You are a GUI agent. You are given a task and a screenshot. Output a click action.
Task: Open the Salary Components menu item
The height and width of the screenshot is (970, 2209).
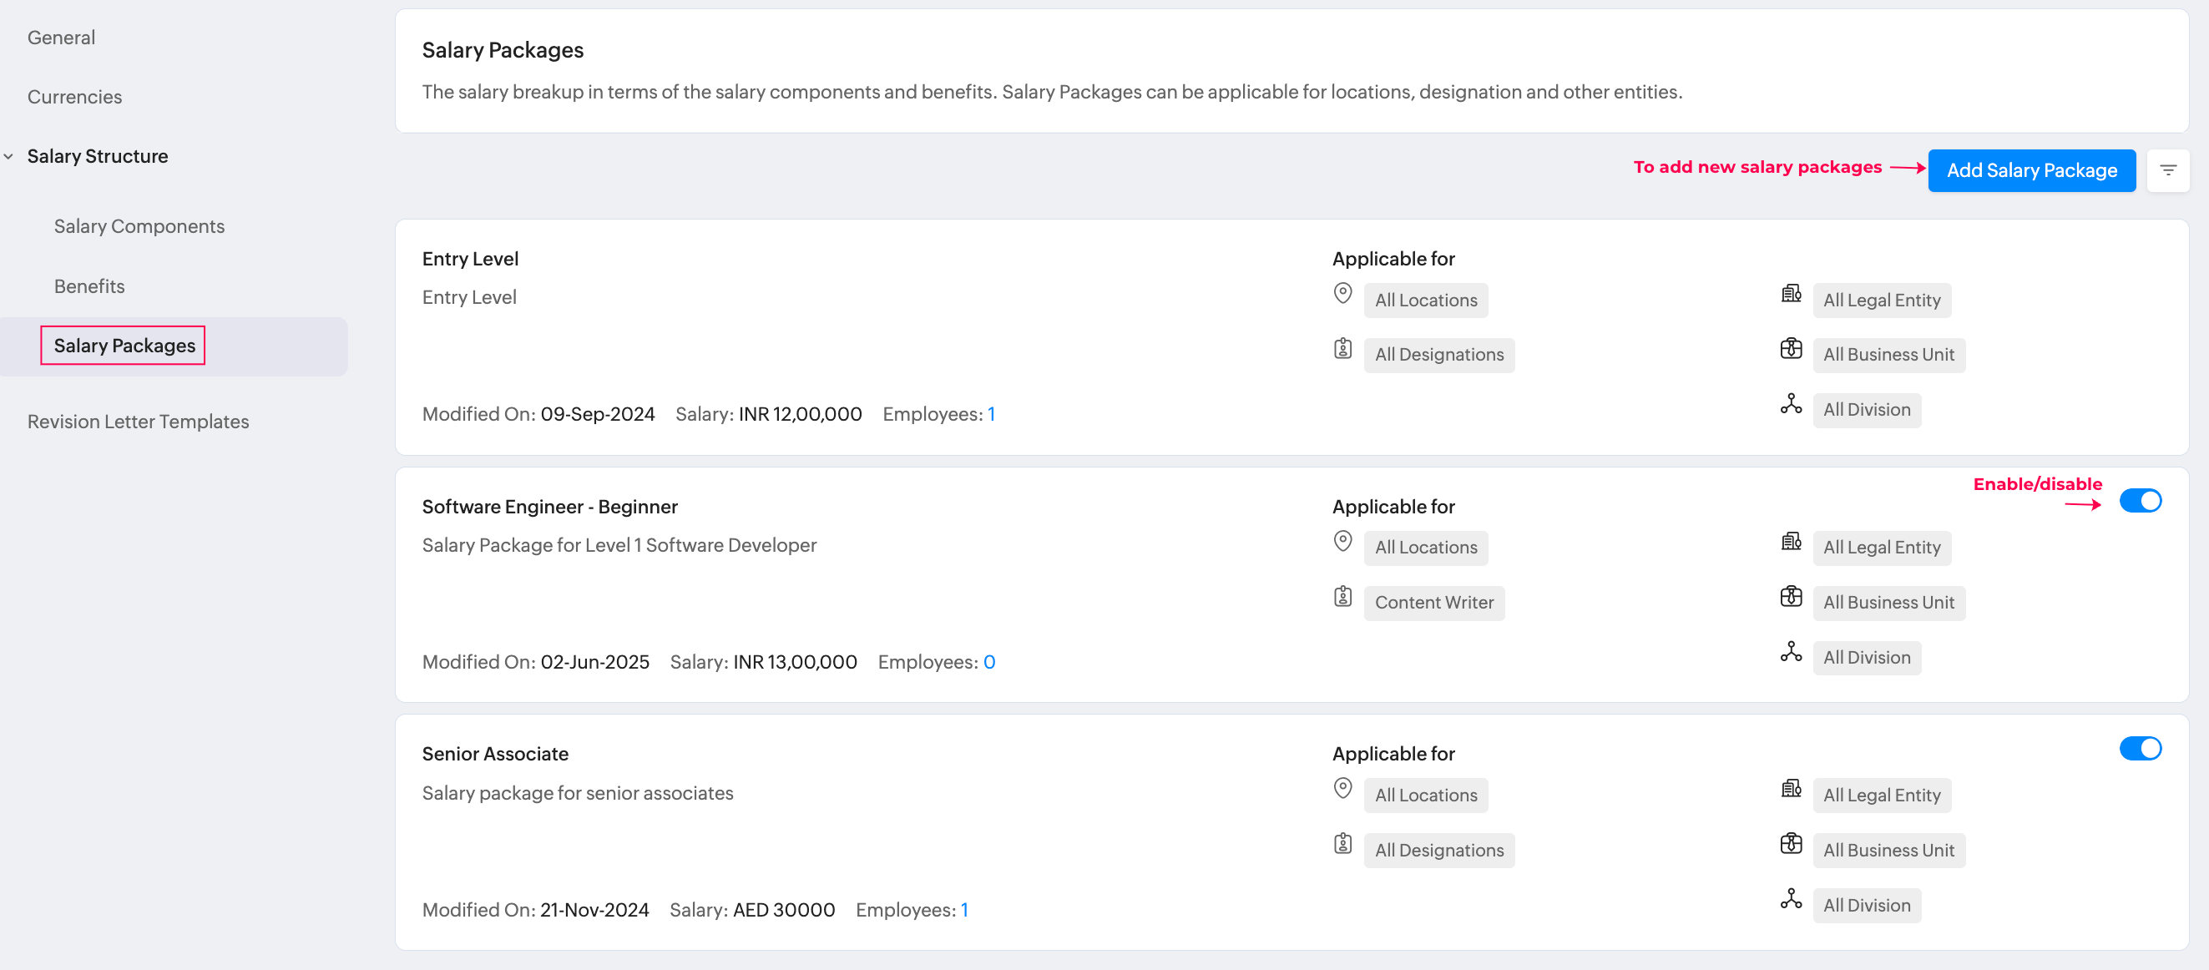click(x=139, y=226)
